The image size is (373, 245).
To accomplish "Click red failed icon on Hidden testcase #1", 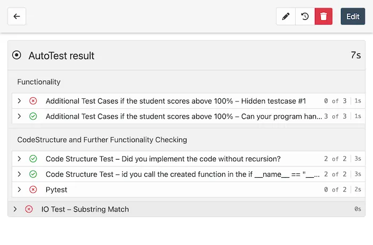I will pos(33,101).
